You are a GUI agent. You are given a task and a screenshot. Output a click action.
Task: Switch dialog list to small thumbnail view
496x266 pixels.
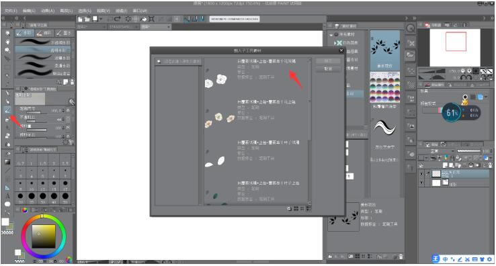302,208
